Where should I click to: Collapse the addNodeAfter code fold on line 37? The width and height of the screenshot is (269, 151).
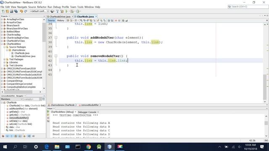[x=56, y=37]
